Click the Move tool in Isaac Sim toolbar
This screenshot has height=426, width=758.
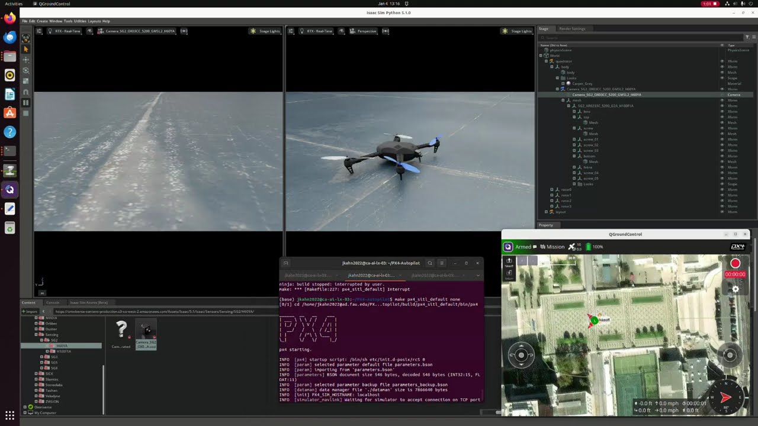(25, 60)
